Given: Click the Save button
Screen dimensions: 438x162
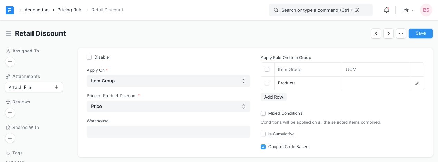Looking at the screenshot, I should (x=420, y=33).
